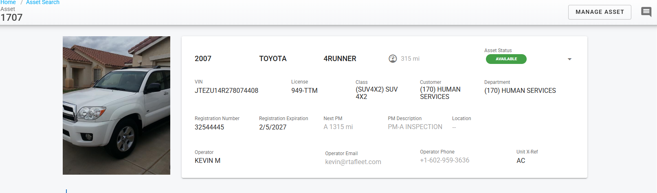The image size is (657, 193).
Task: Select registration number 32544445
Action: [209, 127]
